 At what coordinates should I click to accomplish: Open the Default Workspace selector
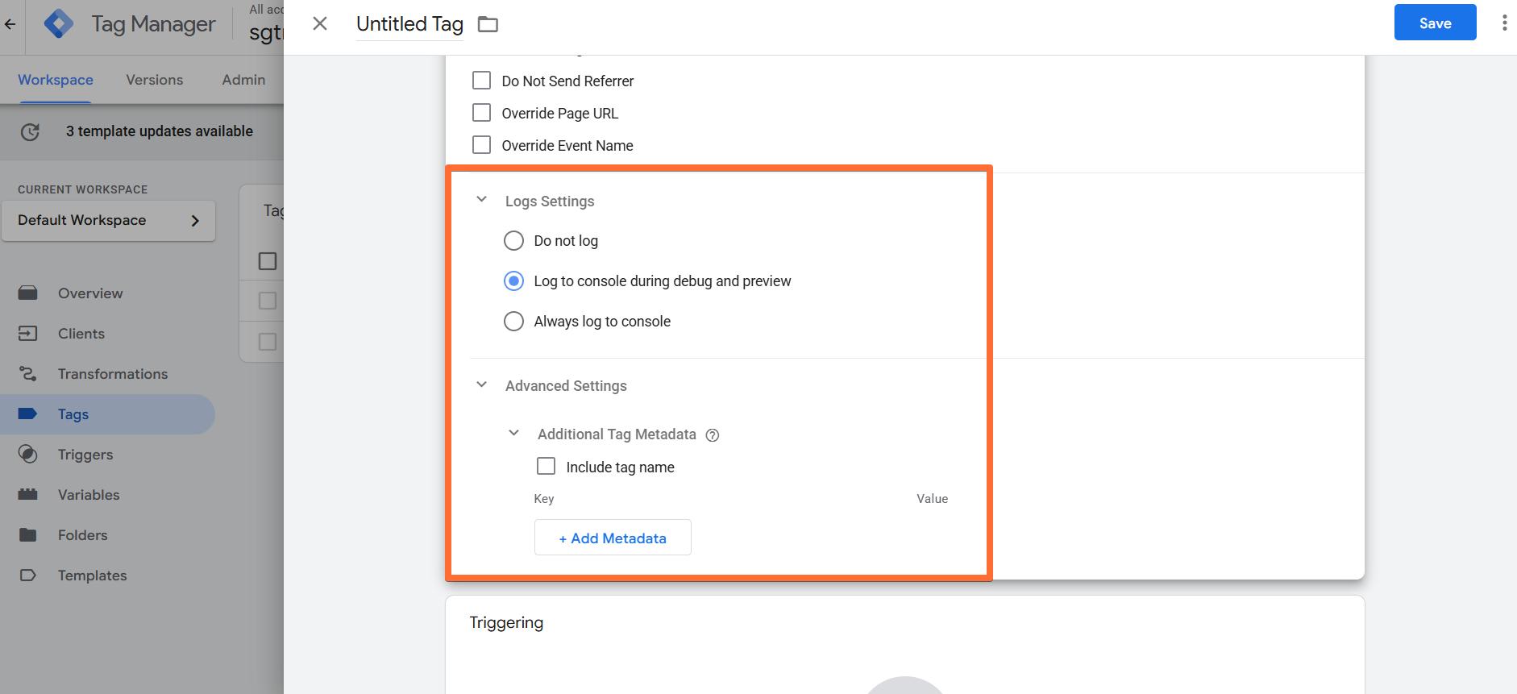coord(109,221)
